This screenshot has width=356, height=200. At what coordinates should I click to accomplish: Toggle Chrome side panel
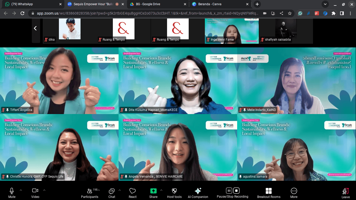pyautogui.click(x=342, y=13)
